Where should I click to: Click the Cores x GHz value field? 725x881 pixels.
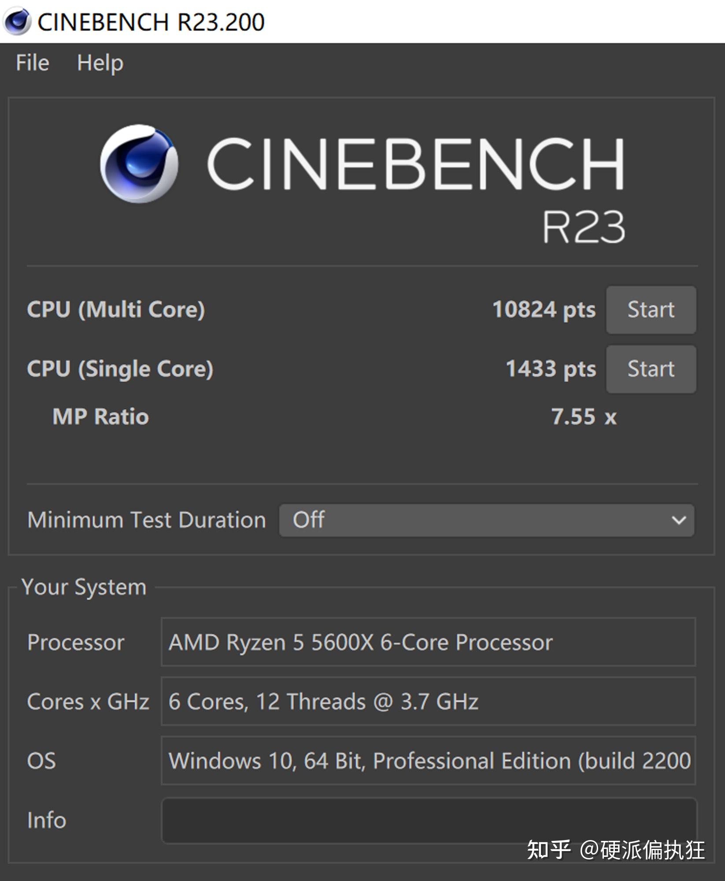click(x=428, y=701)
